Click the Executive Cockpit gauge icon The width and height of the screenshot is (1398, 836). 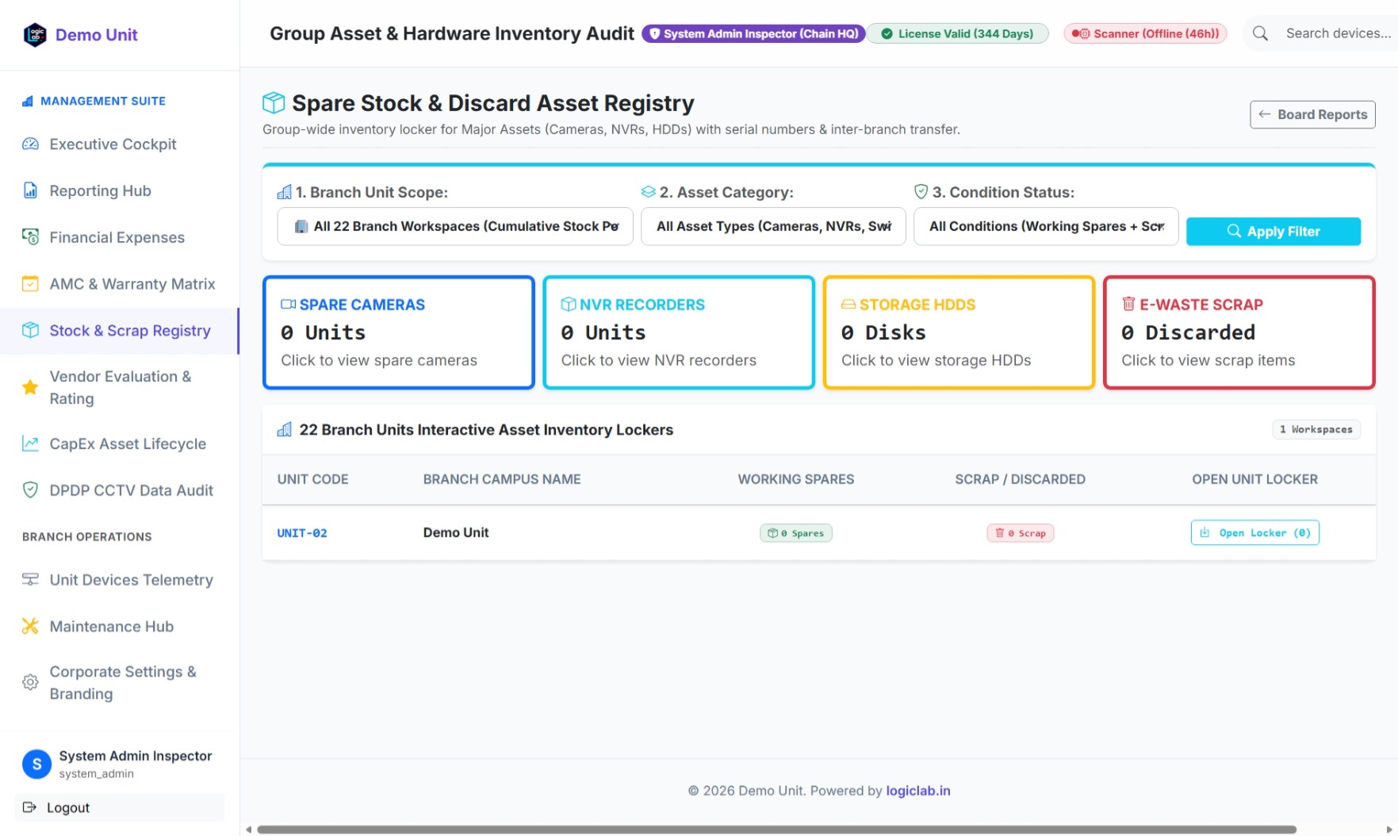click(30, 144)
